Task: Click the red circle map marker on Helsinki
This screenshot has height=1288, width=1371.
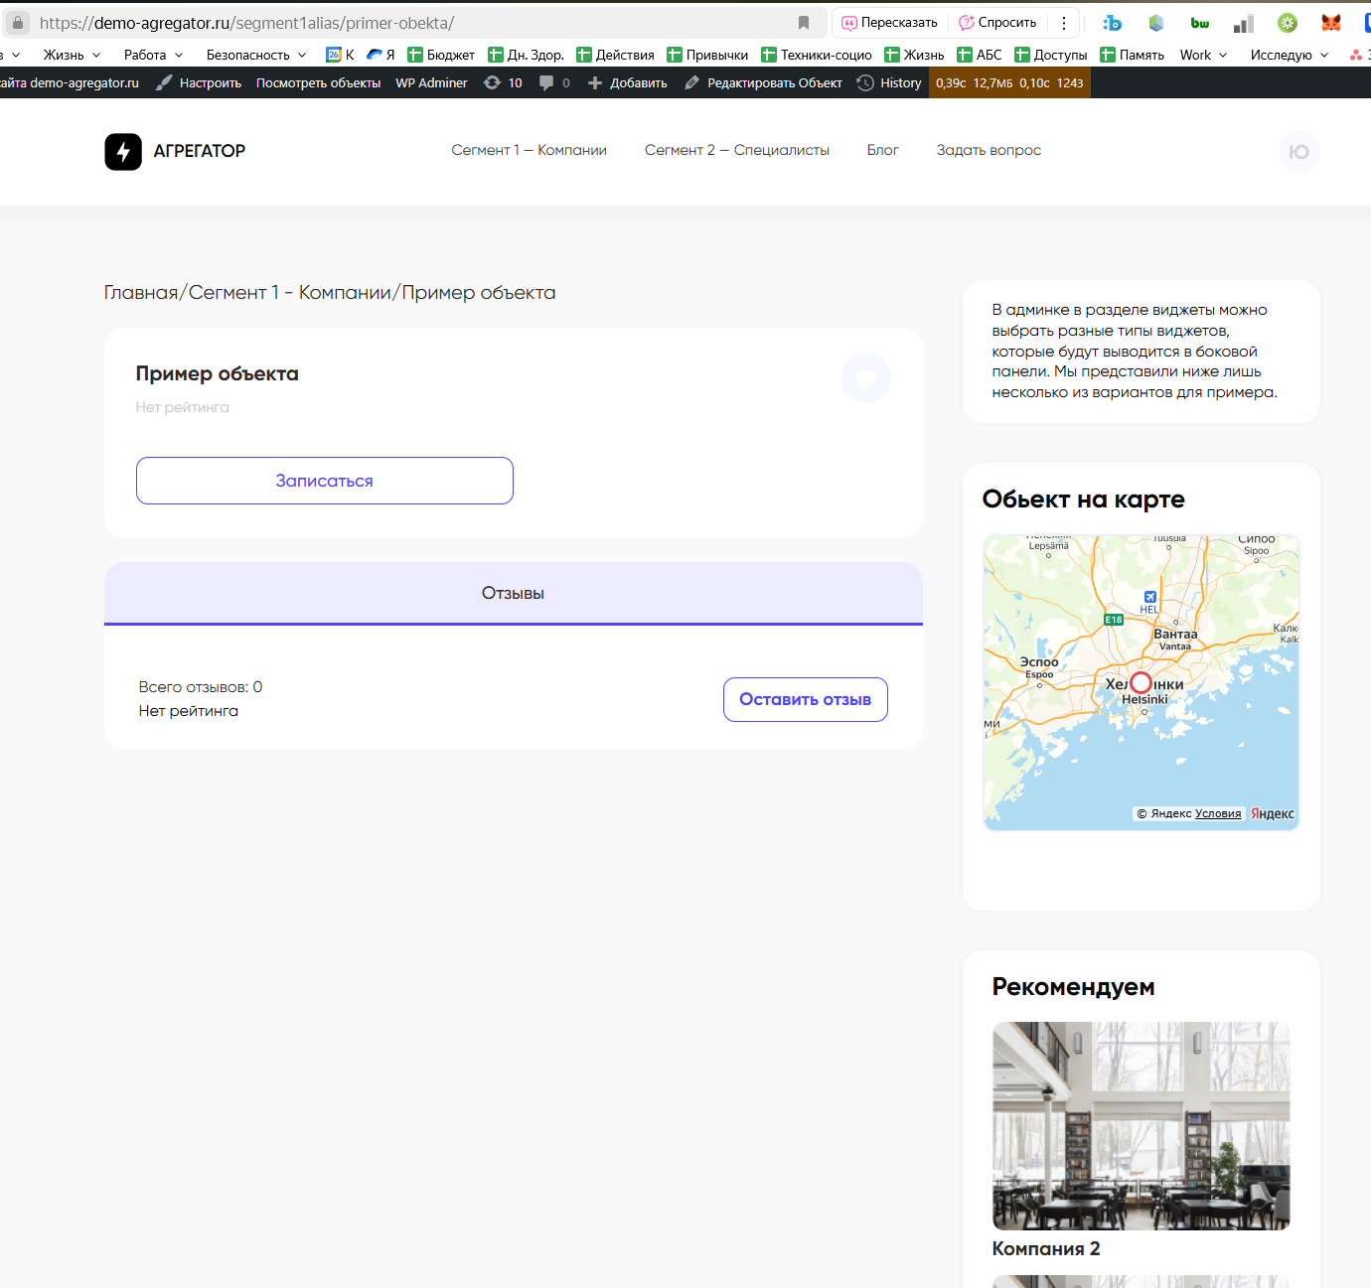Action: pyautogui.click(x=1141, y=683)
